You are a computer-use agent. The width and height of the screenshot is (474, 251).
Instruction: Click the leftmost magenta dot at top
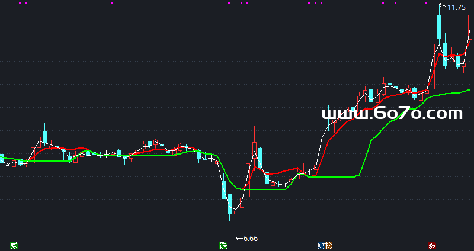pyautogui.click(x=20, y=2)
